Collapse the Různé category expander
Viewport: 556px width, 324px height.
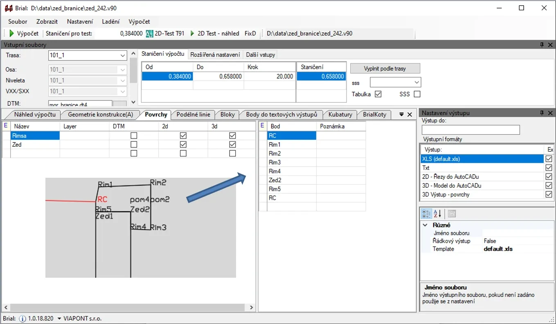[426, 225]
